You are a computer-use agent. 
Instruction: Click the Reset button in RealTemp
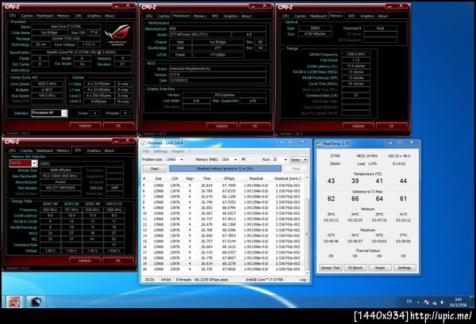tap(380, 268)
